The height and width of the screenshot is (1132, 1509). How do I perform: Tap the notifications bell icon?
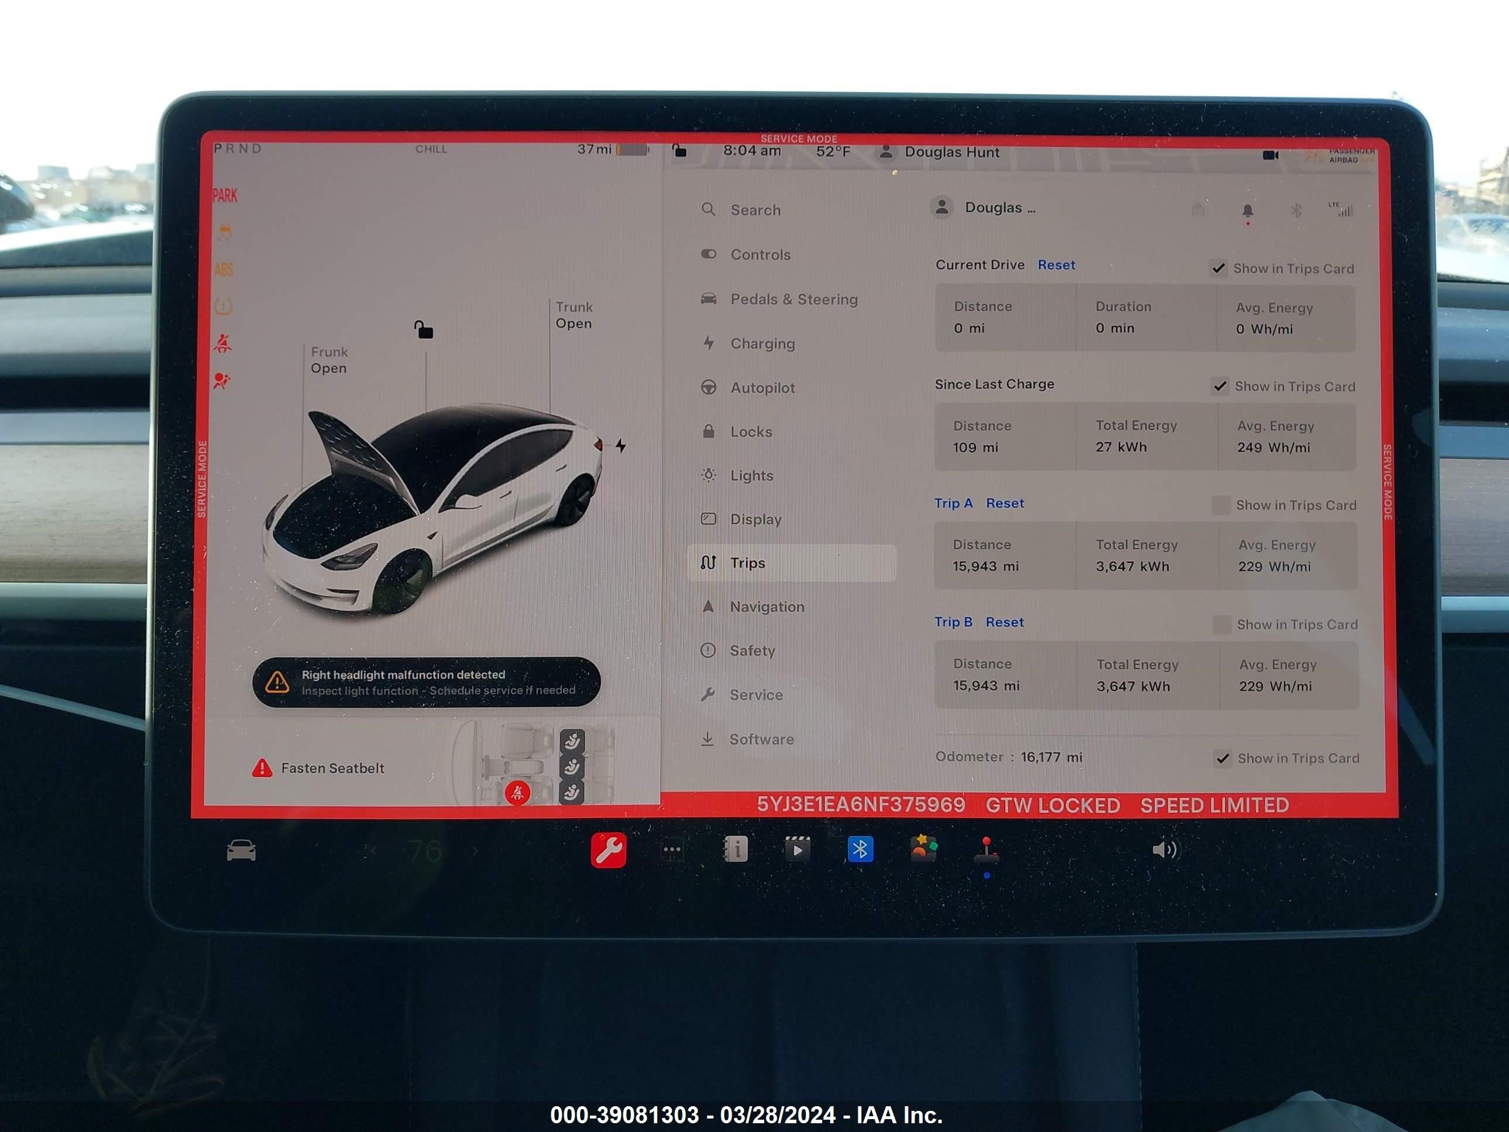pyautogui.click(x=1248, y=211)
